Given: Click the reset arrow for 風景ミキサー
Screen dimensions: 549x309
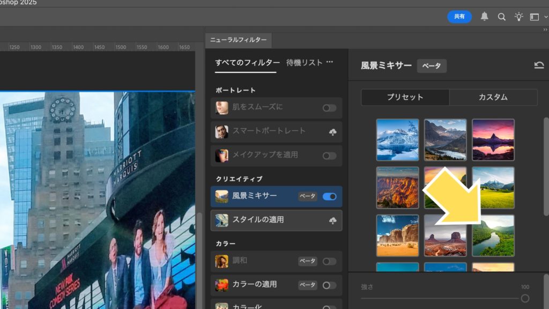Looking at the screenshot, I should tap(539, 65).
